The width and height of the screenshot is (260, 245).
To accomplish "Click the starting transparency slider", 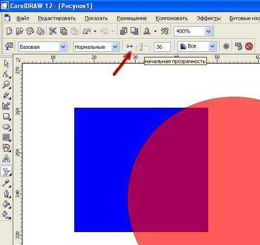I will tap(143, 47).
